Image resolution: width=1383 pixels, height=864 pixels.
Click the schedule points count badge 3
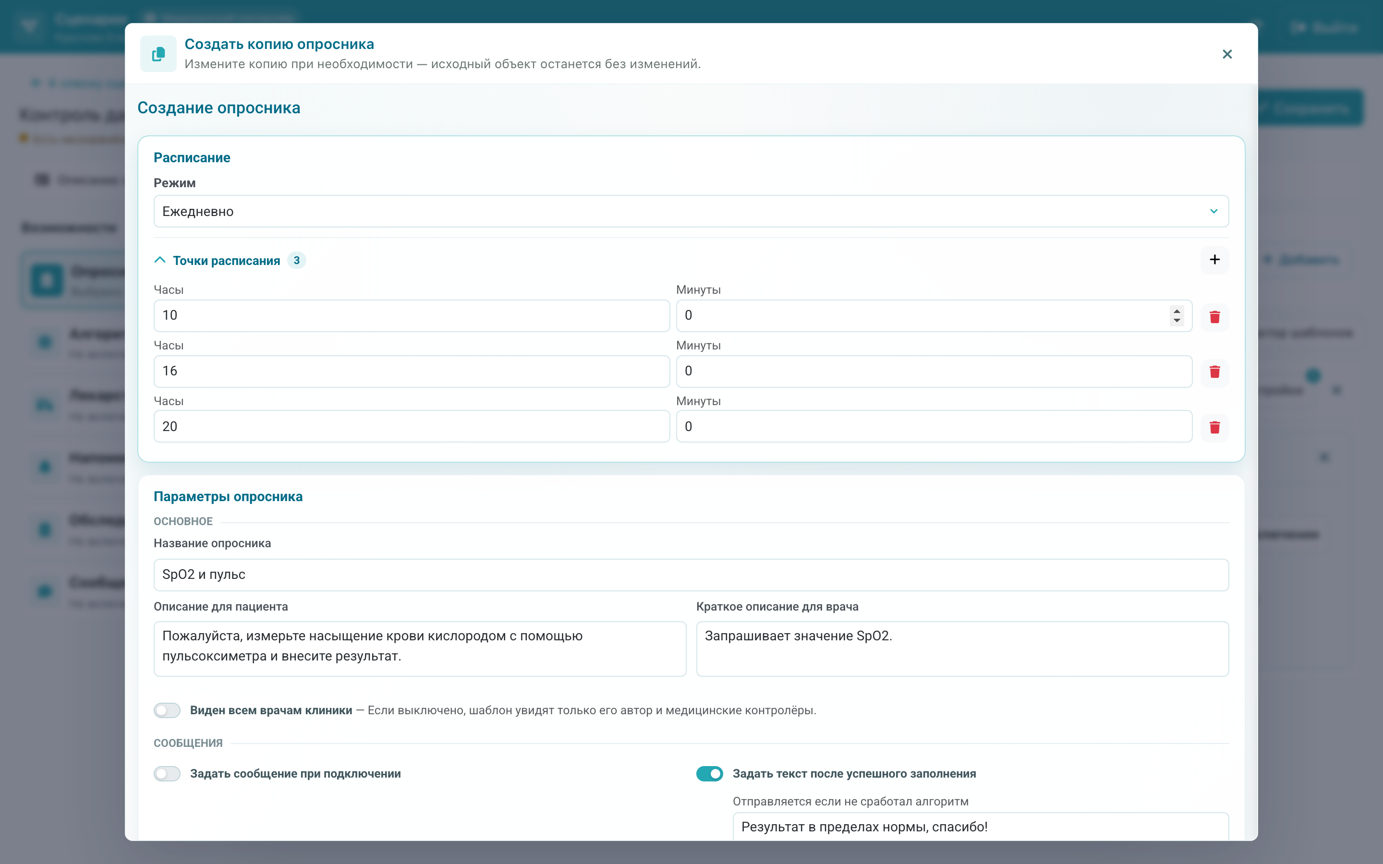click(x=297, y=261)
